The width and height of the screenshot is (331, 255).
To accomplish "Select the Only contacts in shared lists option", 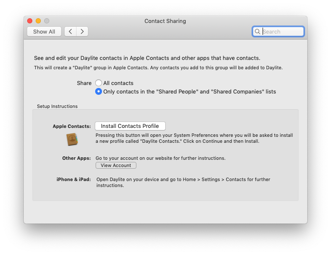I will click(99, 92).
